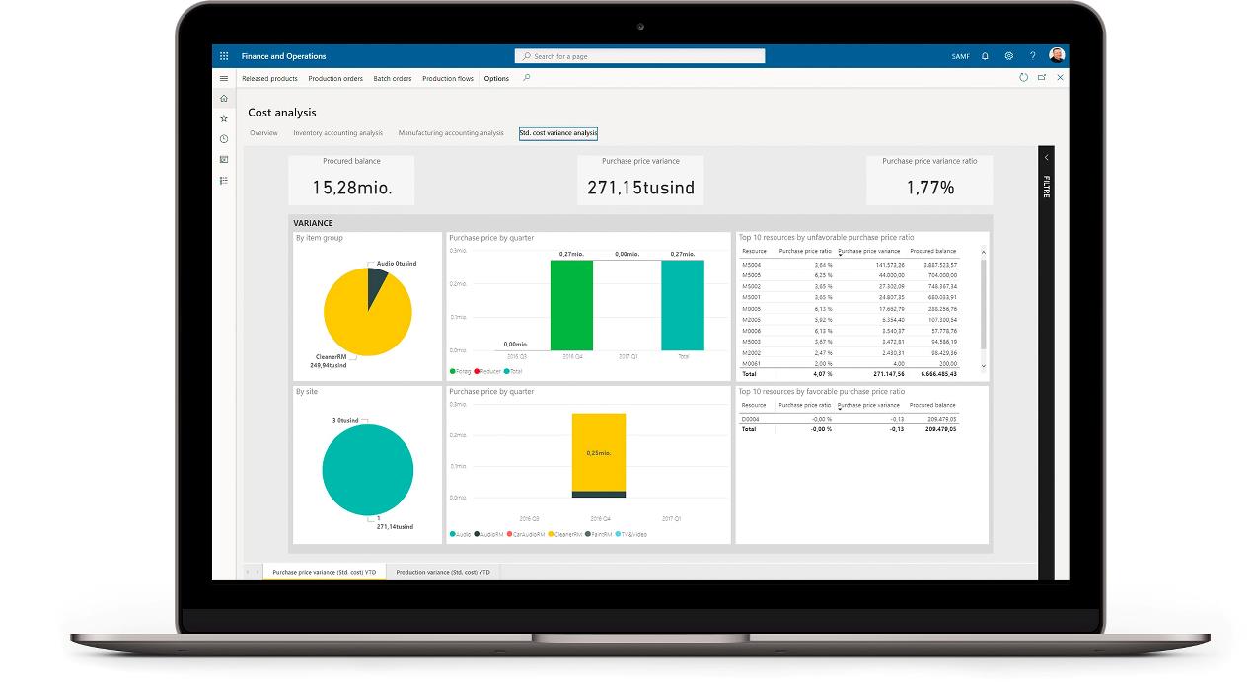
Task: Expand the navigation pane hamburger menu
Action: (x=224, y=78)
